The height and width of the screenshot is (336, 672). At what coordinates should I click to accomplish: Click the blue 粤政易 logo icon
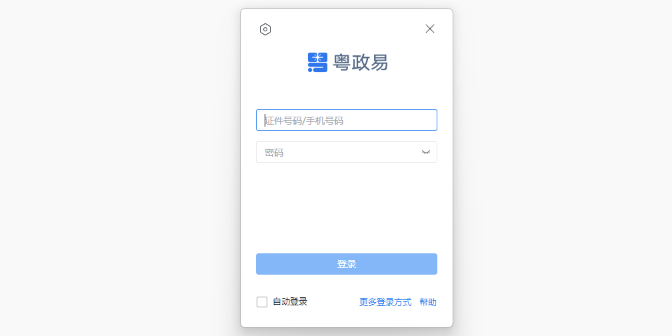click(317, 62)
